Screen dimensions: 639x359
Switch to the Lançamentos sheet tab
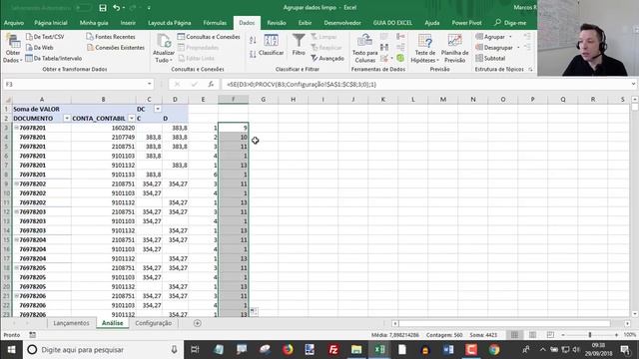[71, 323]
